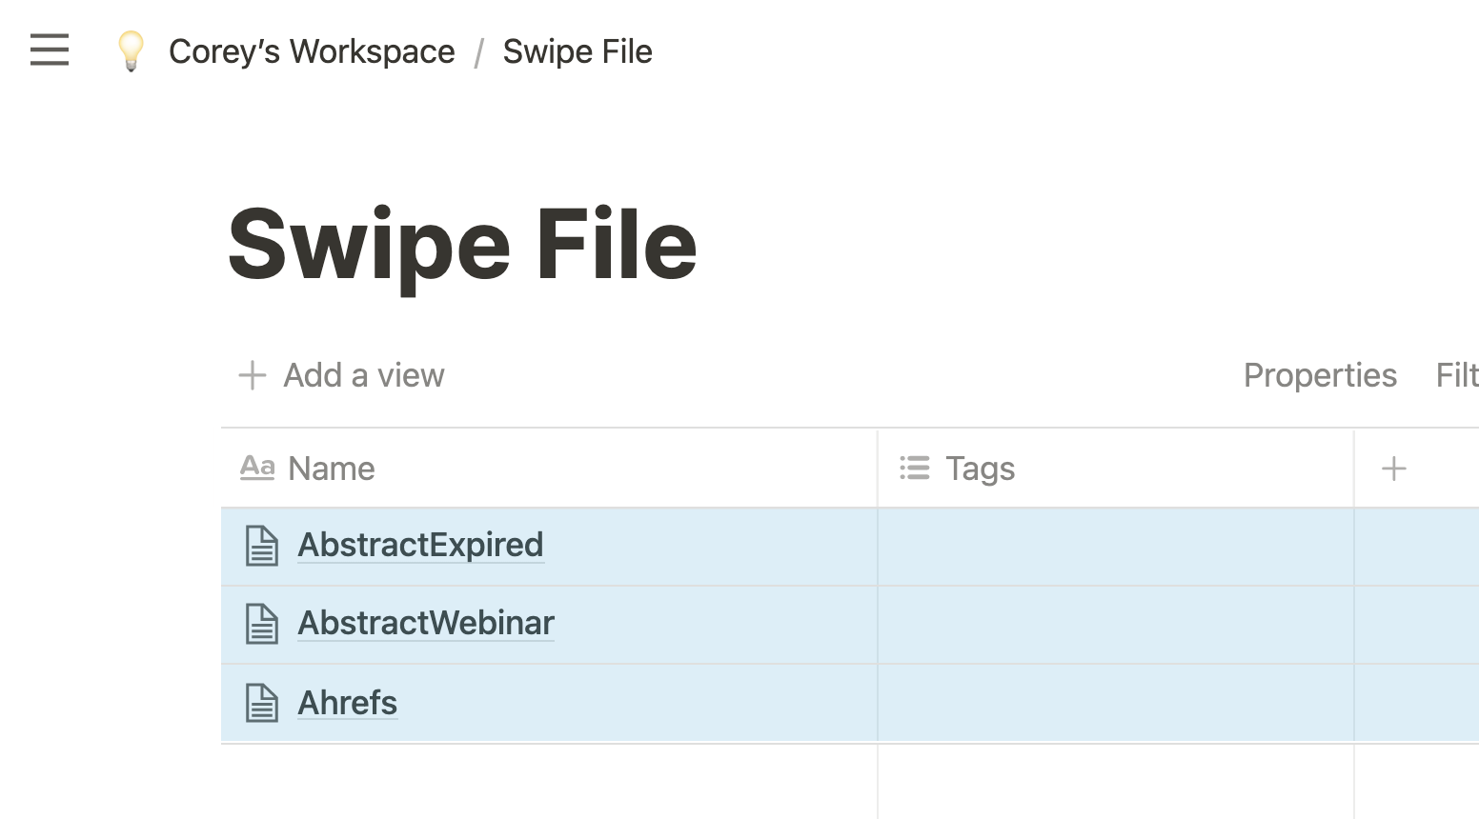
Task: Open the Name column options
Action: pyautogui.click(x=331, y=468)
